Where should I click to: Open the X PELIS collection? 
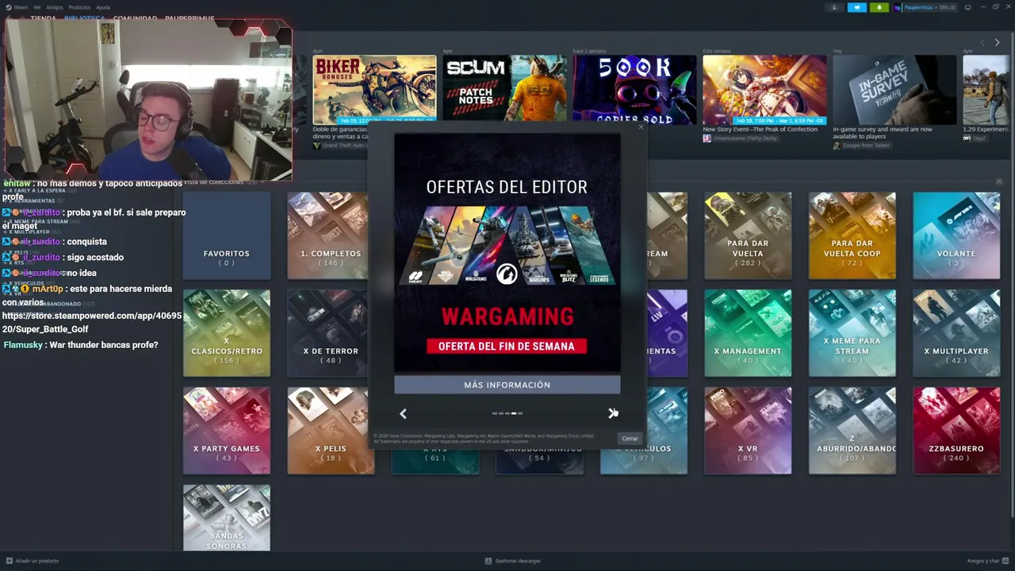click(x=331, y=431)
